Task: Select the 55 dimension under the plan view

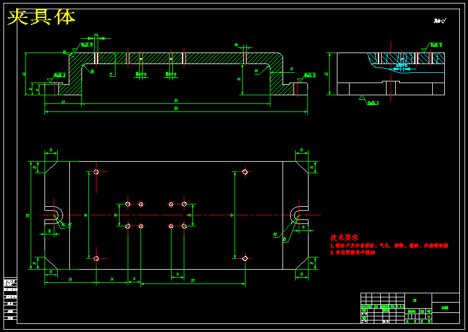Action: click(x=70, y=279)
